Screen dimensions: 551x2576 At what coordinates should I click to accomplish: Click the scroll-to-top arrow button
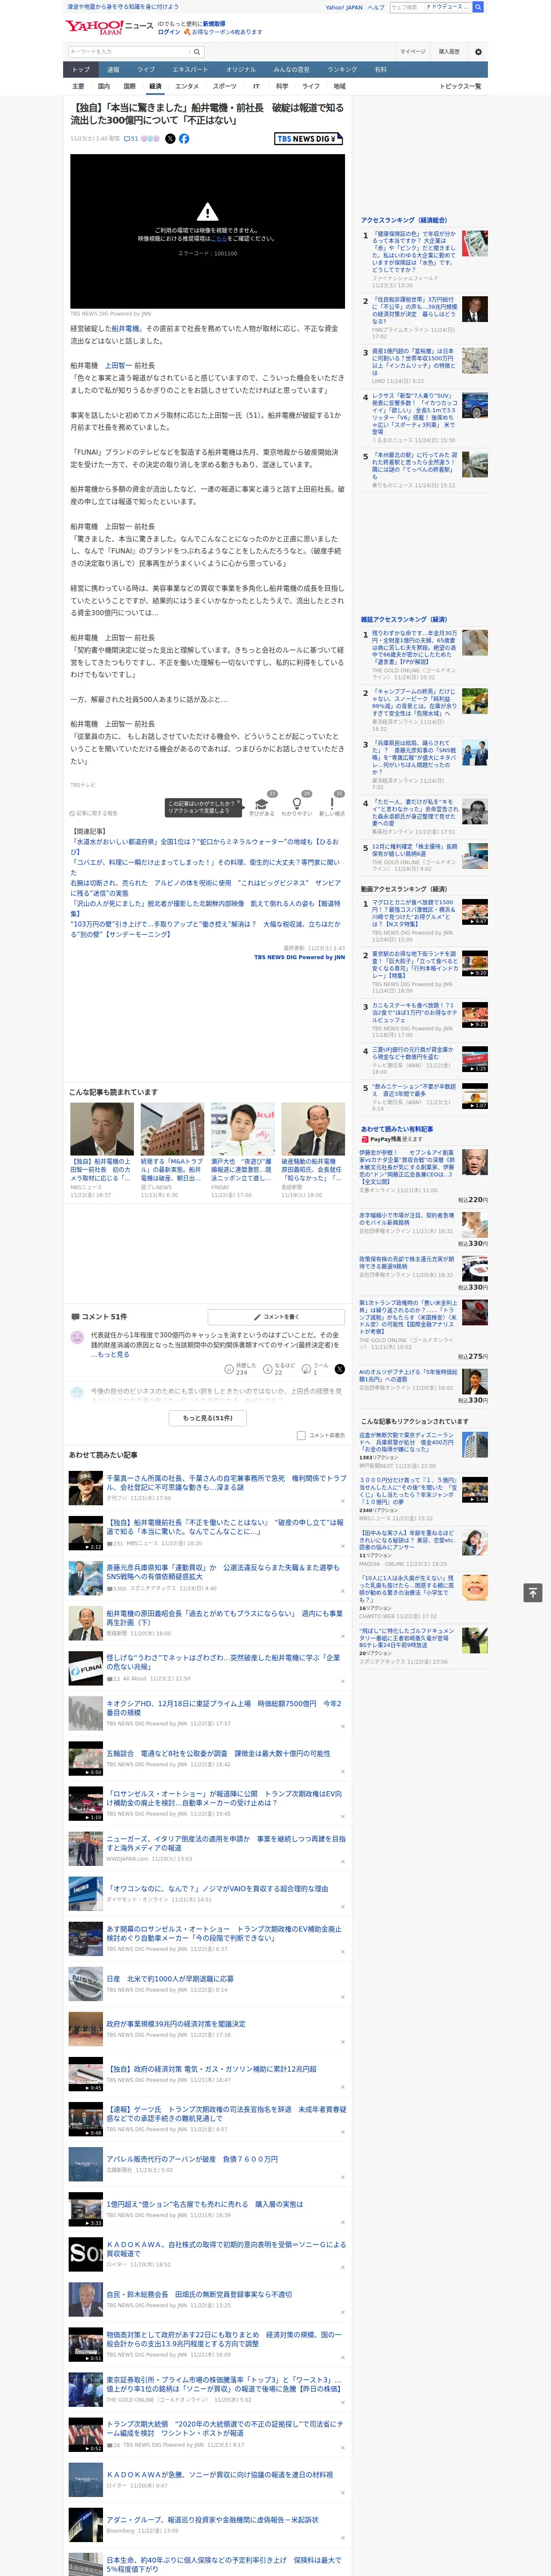point(533,1593)
